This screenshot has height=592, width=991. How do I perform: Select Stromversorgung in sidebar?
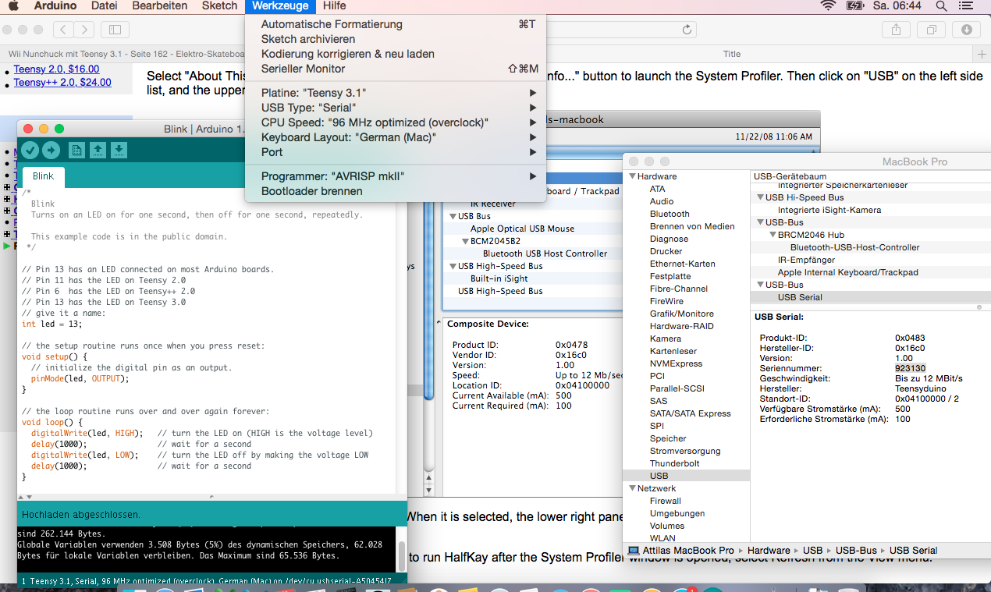[x=685, y=451]
